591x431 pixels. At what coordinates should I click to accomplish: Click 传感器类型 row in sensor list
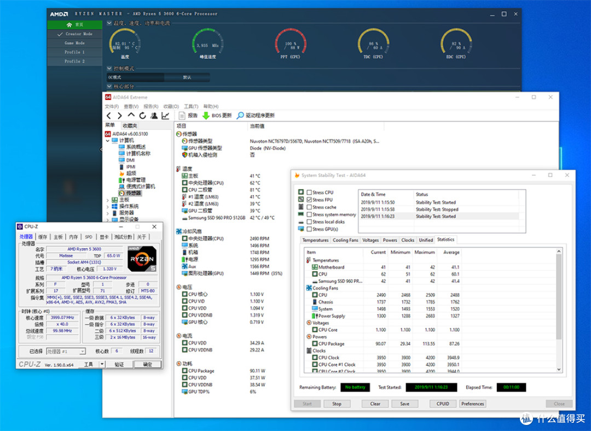click(197, 140)
